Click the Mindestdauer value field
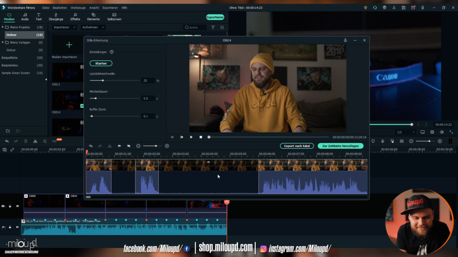 pos(148,99)
